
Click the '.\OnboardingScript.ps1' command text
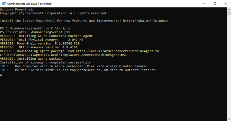pos(49,32)
